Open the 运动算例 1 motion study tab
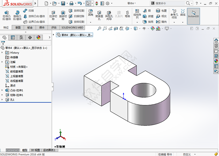Viewport: 219px width, 156px height. coord(49,150)
